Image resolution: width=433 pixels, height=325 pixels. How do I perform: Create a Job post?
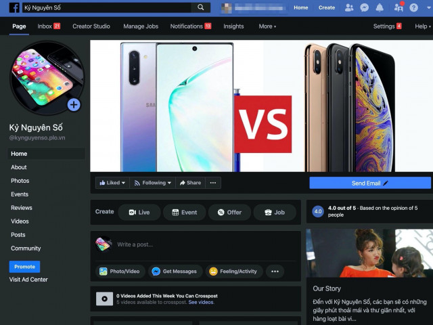click(x=275, y=212)
